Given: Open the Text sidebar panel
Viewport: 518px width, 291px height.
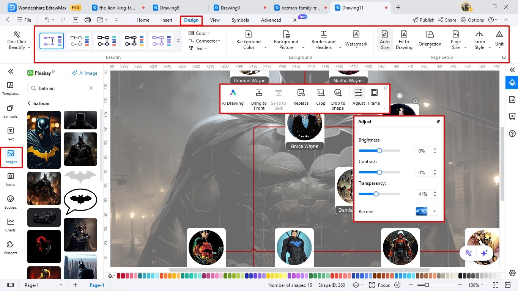Looking at the screenshot, I should tap(10, 134).
